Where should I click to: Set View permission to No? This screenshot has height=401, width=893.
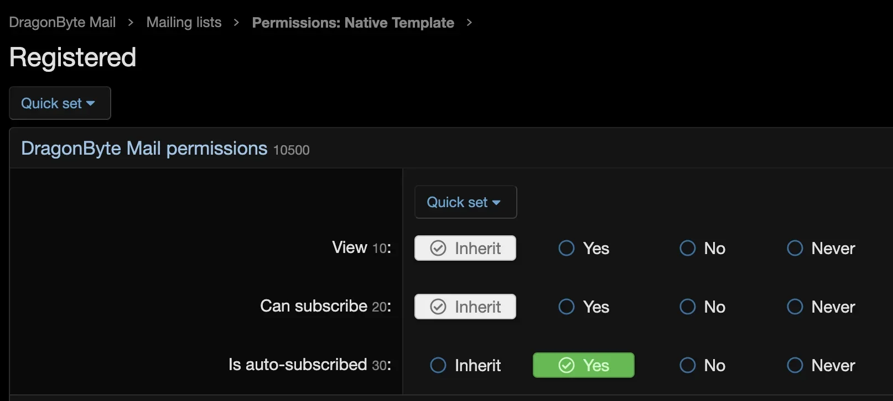pos(702,248)
